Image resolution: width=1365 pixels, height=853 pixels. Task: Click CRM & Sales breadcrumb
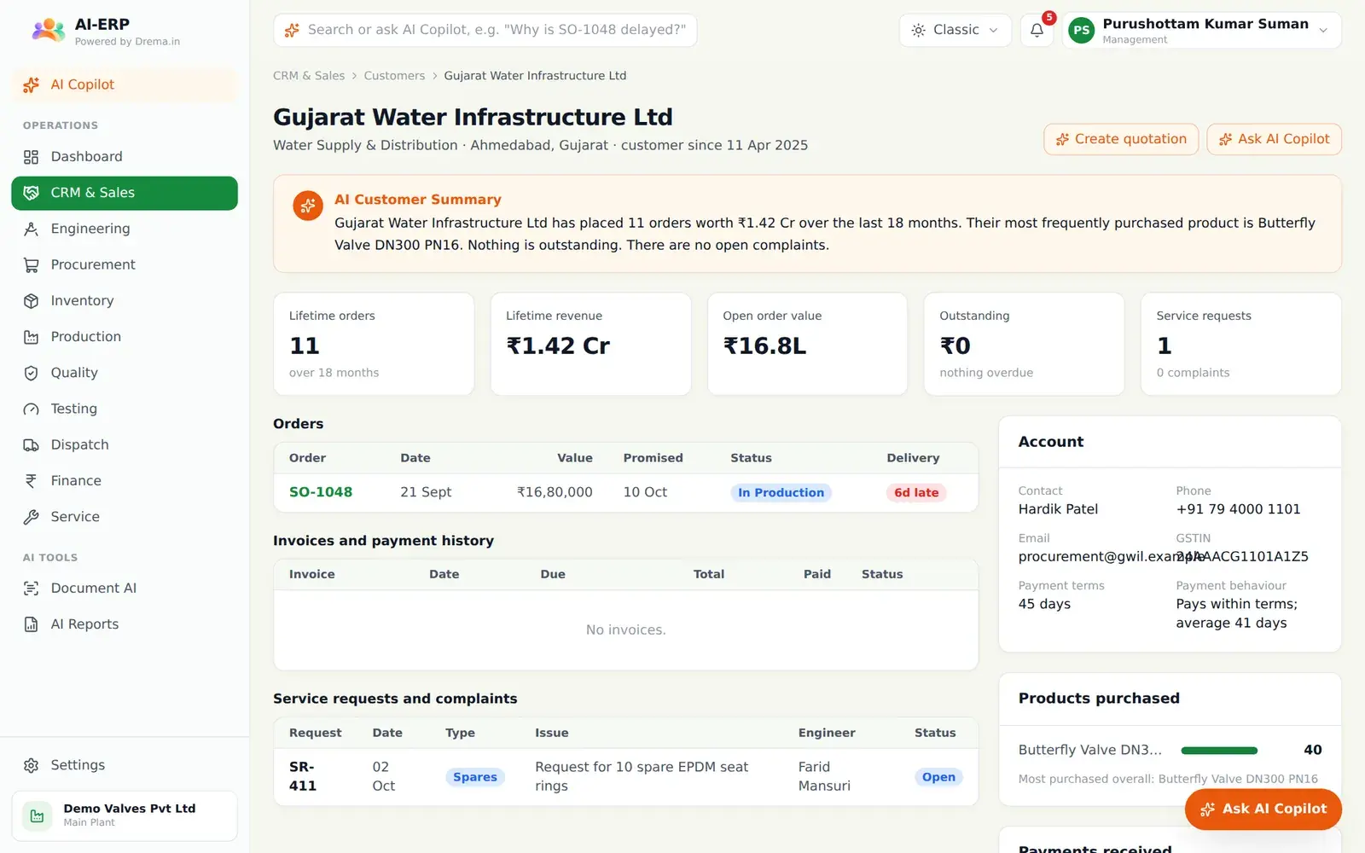tap(309, 76)
